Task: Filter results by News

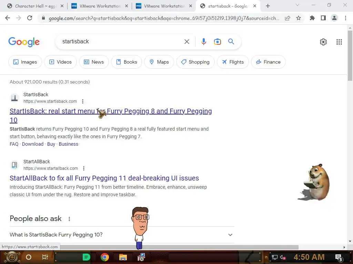Action: click(x=94, y=62)
